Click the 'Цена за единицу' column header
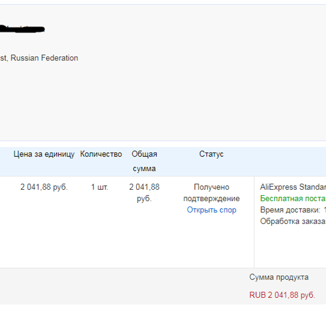Image resolution: width=326 pixels, height=326 pixels. pyautogui.click(x=44, y=154)
